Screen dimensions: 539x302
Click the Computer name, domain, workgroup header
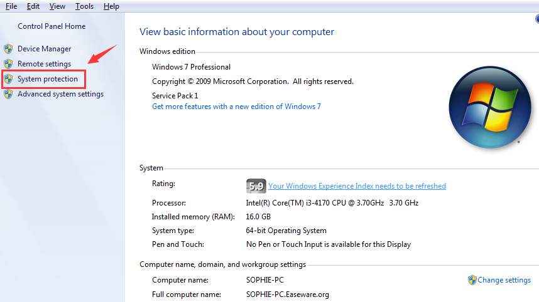pos(223,264)
